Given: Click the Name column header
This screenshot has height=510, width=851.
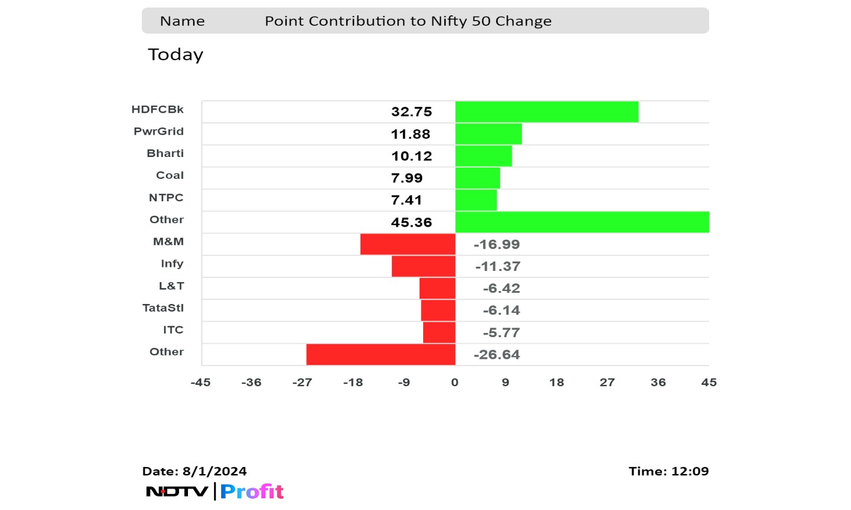Looking at the screenshot, I should [x=183, y=21].
